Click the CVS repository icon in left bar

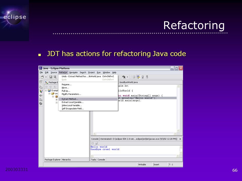coord(41,100)
